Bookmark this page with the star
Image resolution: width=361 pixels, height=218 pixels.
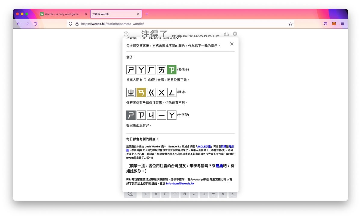click(291, 24)
